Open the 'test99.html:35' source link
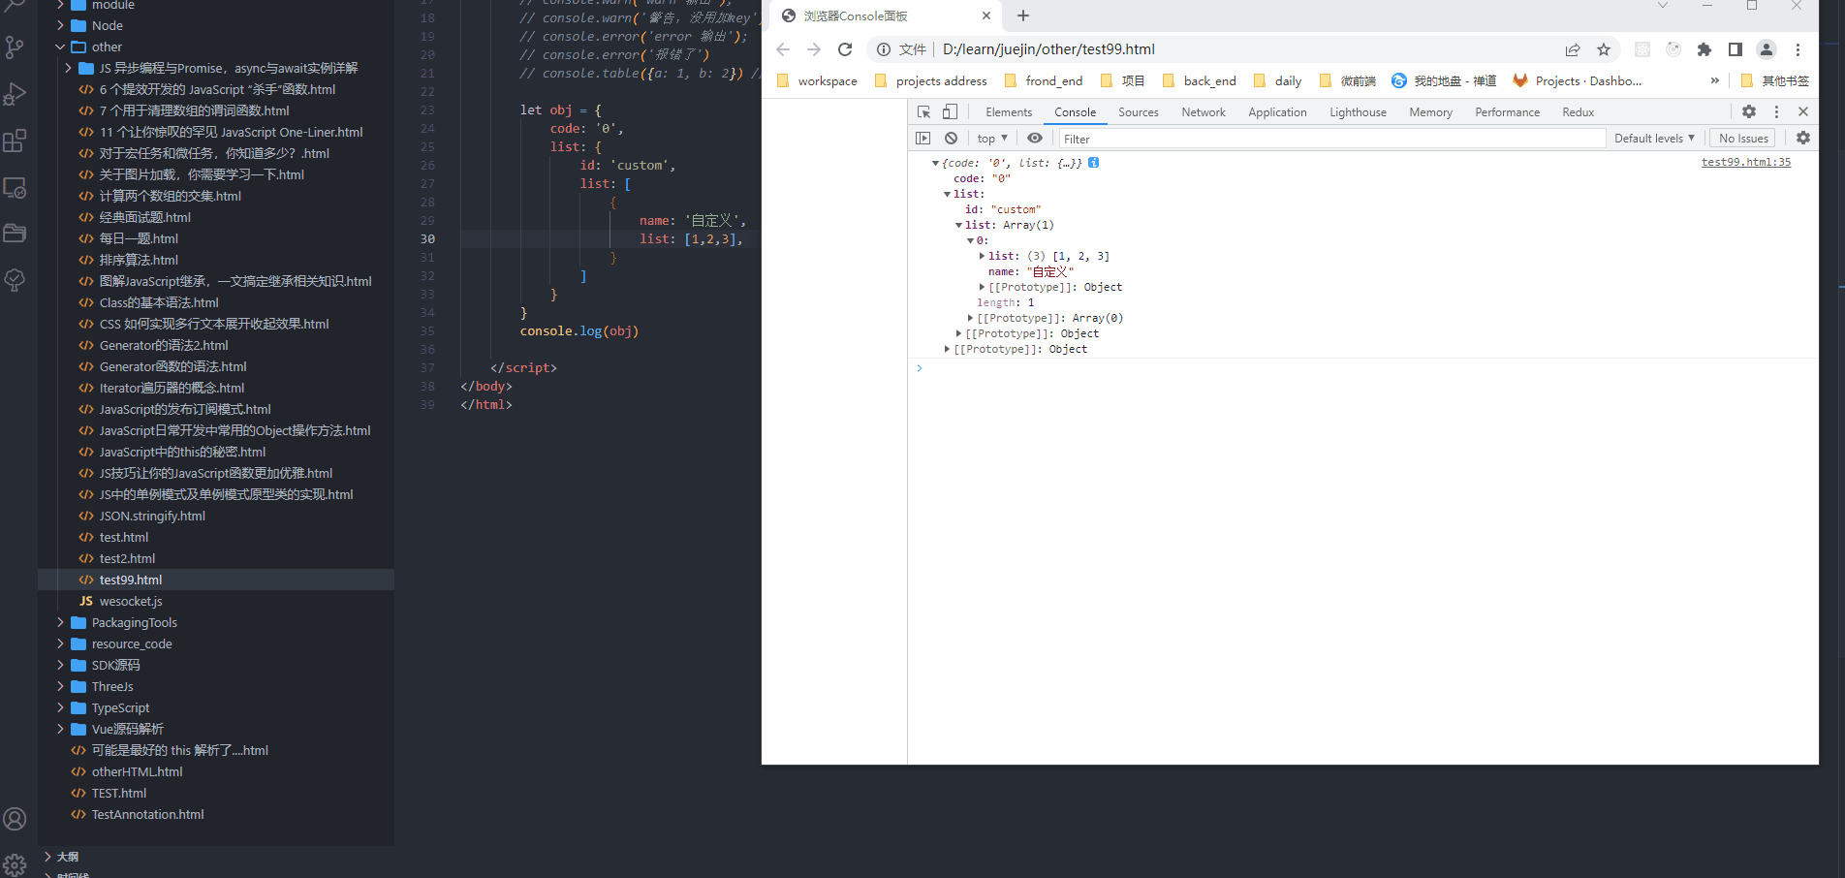Viewport: 1845px width, 878px height. (1745, 162)
